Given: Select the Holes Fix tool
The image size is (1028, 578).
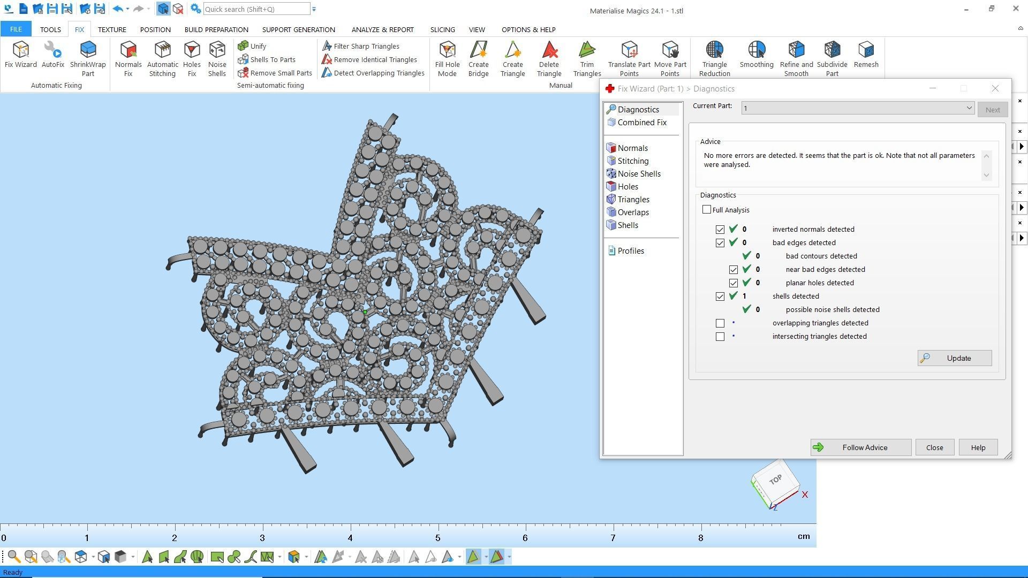Looking at the screenshot, I should click(192, 58).
